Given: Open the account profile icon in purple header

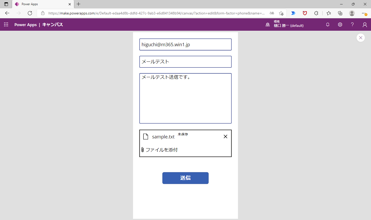Looking at the screenshot, I should 365,25.
